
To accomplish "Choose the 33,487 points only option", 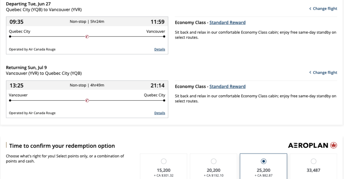I will (313, 161).
